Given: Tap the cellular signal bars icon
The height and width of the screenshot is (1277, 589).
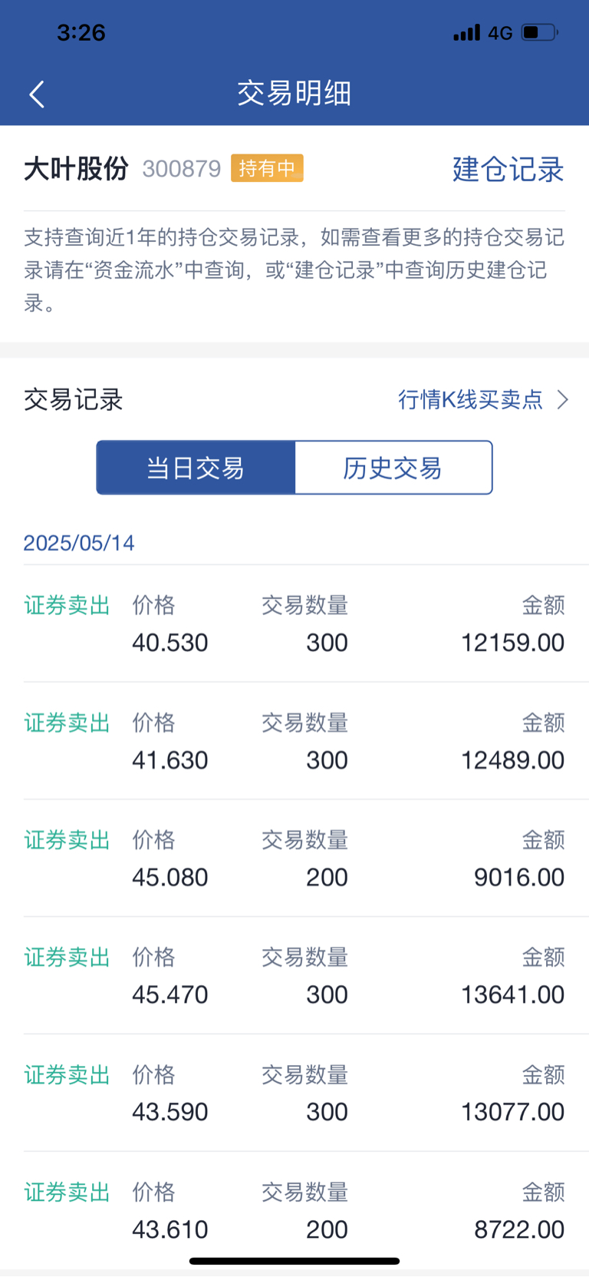Looking at the screenshot, I should 466,32.
